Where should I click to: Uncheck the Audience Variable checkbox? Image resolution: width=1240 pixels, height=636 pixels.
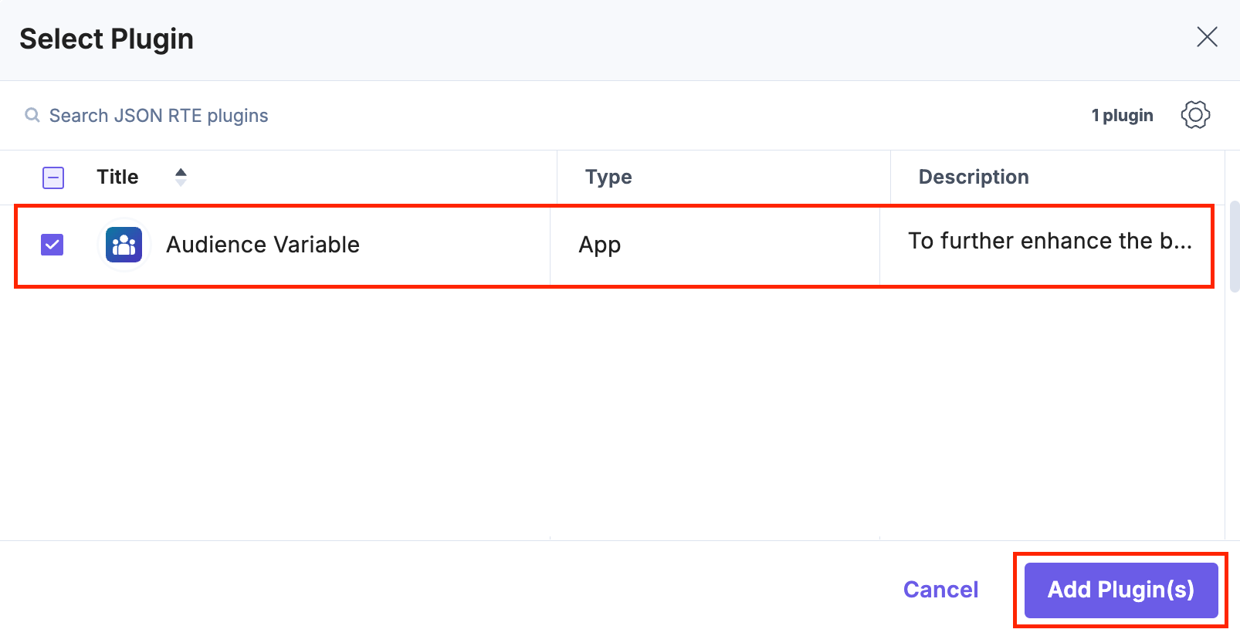tap(53, 245)
